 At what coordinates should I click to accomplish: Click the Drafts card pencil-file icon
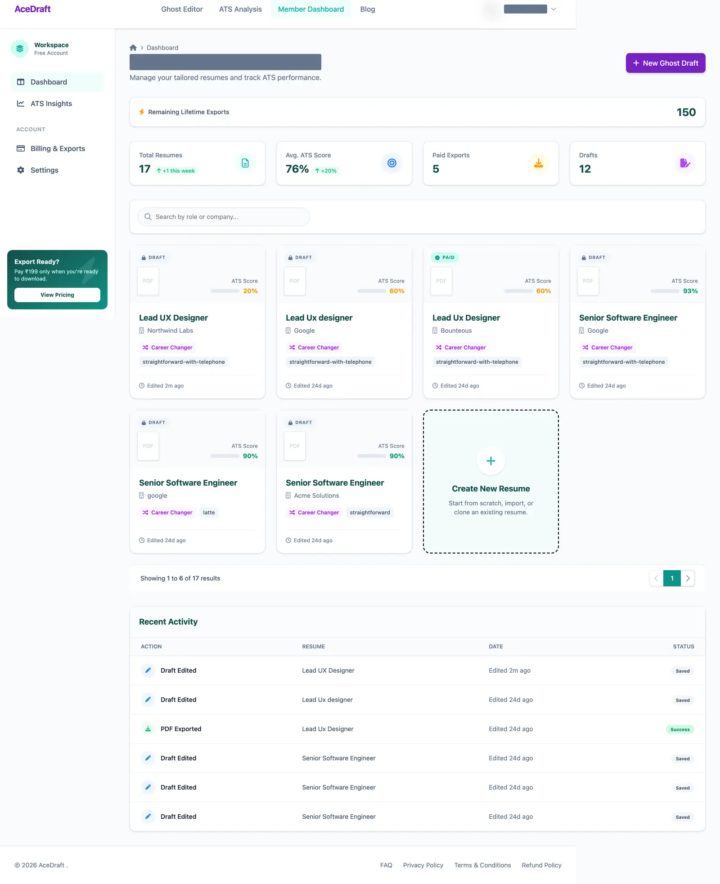pyautogui.click(x=685, y=163)
